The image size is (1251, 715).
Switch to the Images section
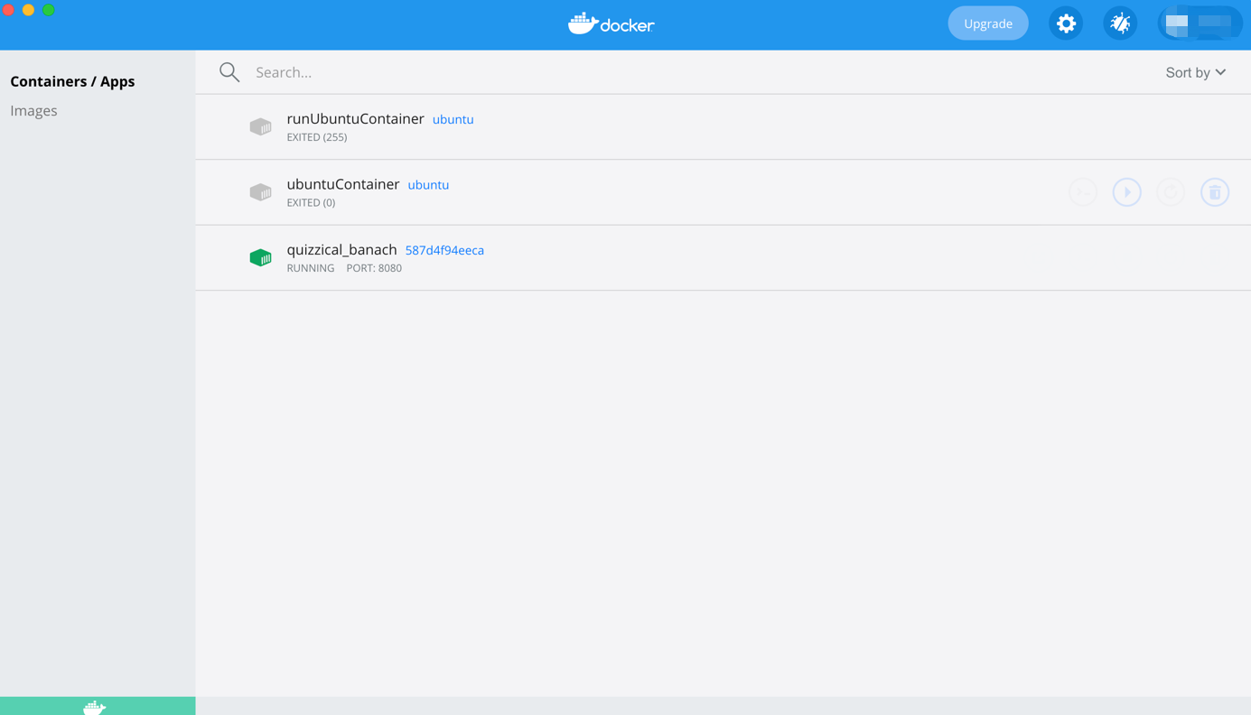point(33,109)
